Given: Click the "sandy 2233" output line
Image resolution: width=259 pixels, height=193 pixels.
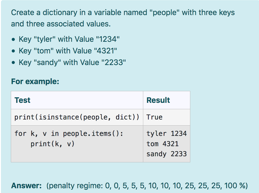Looking at the screenshot, I should point(166,154).
